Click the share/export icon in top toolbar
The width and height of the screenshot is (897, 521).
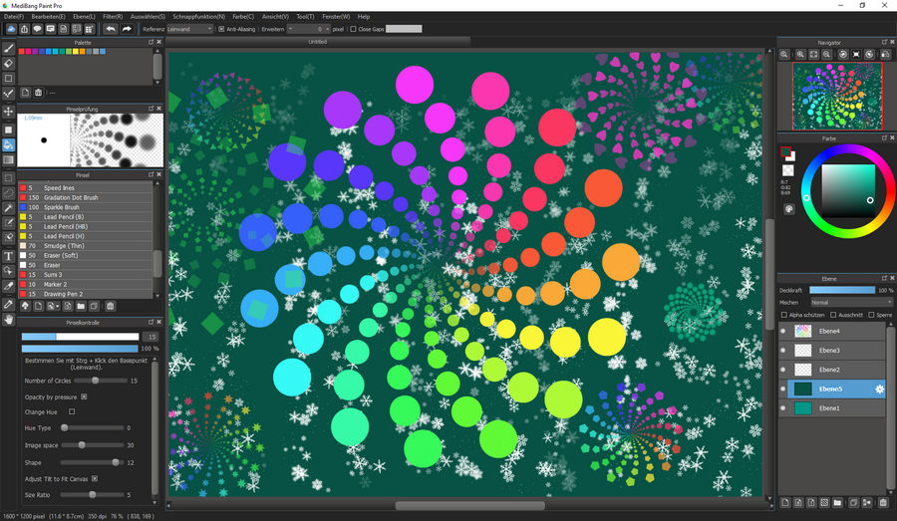(x=24, y=29)
